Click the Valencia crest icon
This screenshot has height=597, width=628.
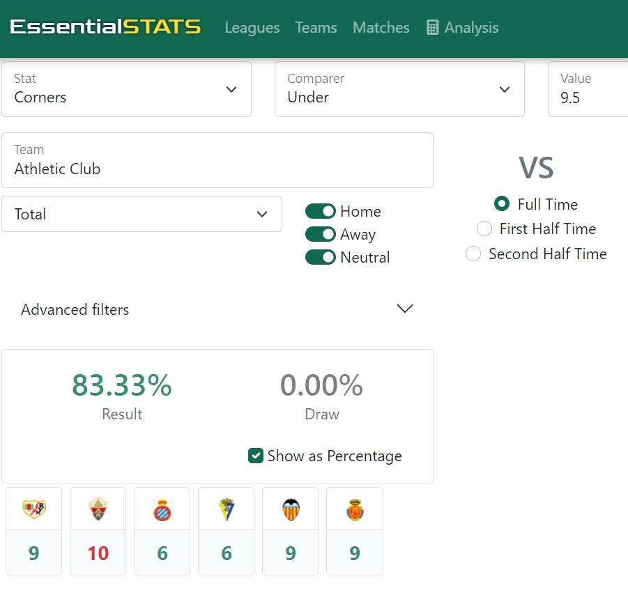point(291,509)
